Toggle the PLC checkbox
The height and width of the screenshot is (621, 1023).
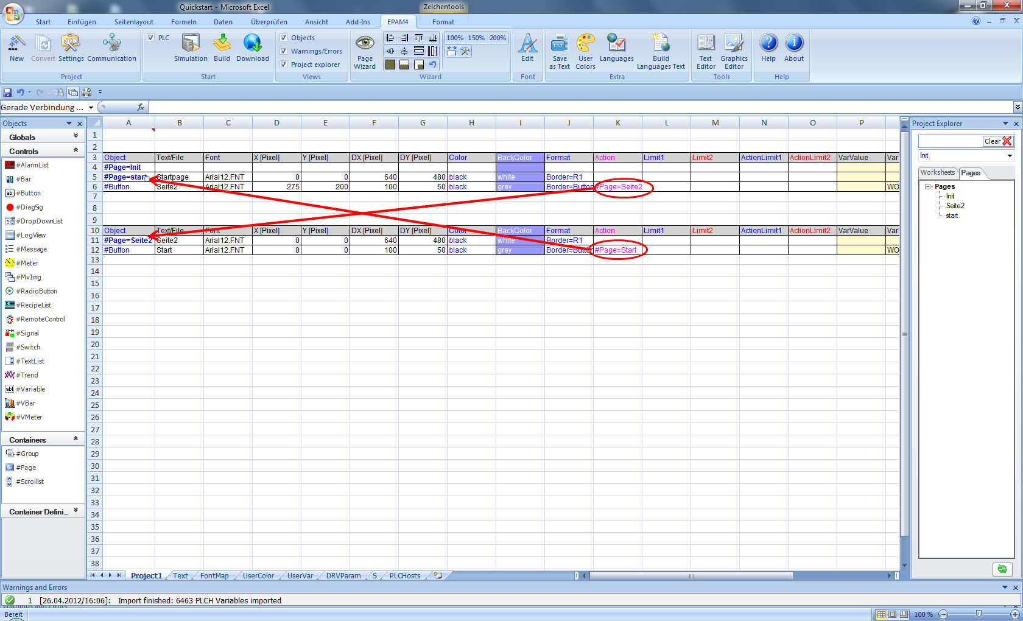tap(150, 38)
